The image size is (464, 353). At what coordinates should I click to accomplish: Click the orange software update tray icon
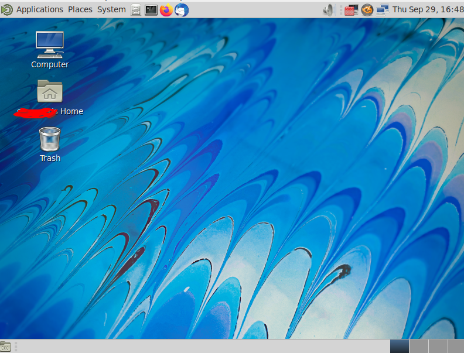pyautogui.click(x=367, y=10)
